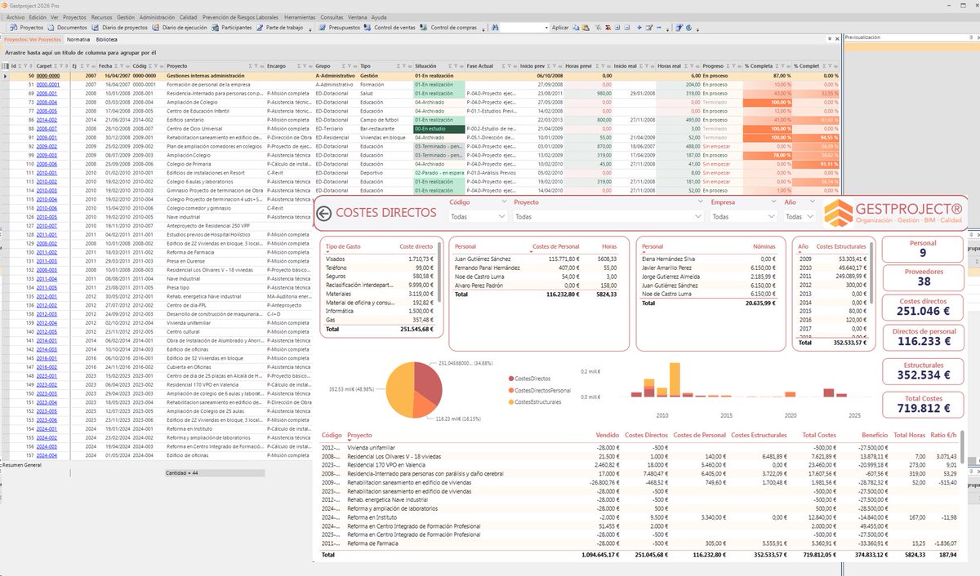Select the Reforma de Farmacia dashboard row
Screen dimensions: 980x576
pyautogui.click(x=638, y=542)
